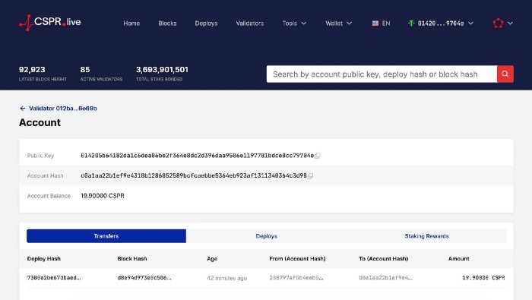Click the Age column header
532x300 pixels.
pos(212,259)
